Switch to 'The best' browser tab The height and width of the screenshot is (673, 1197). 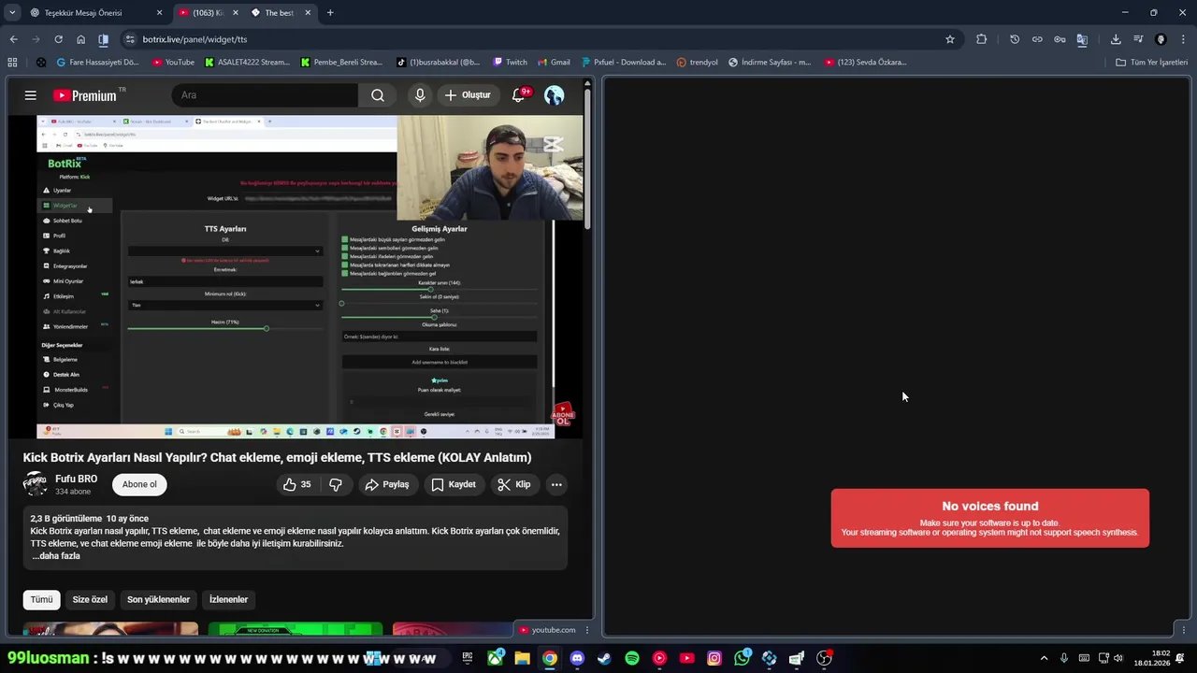click(279, 12)
